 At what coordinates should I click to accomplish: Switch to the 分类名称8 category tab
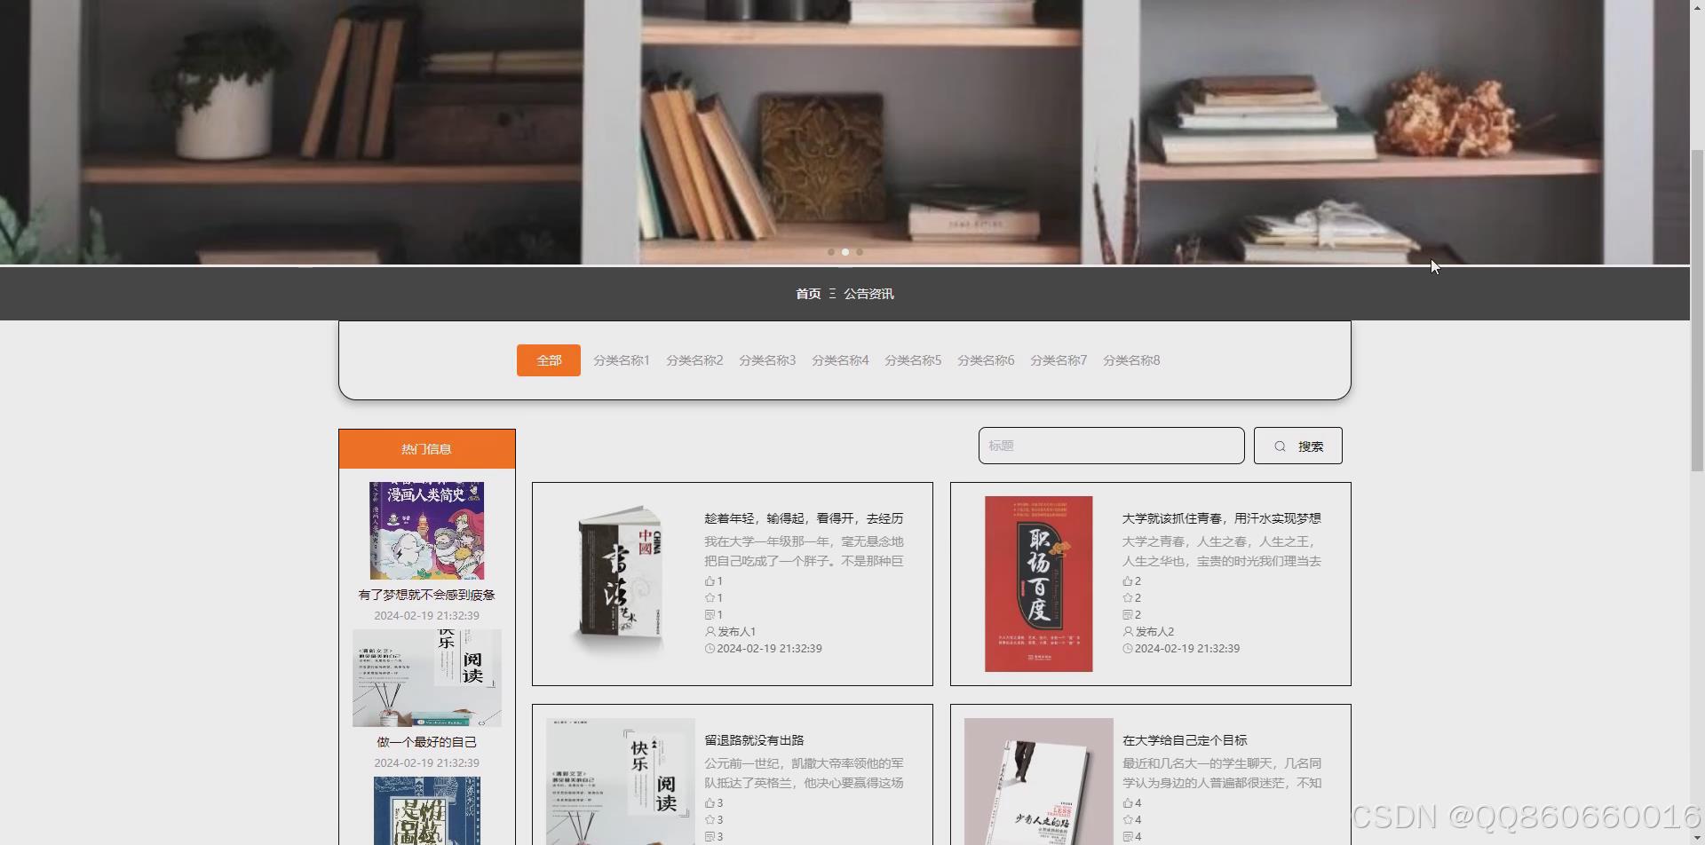[1130, 359]
